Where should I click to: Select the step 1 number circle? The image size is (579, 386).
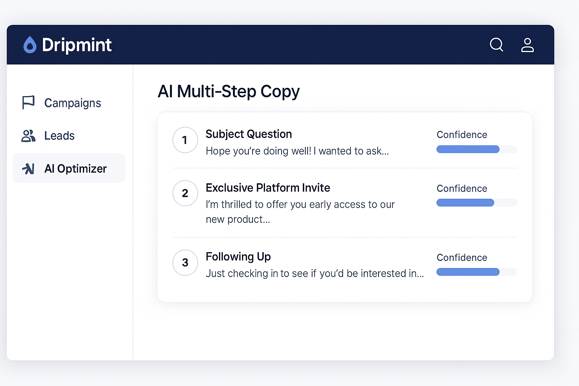(185, 140)
